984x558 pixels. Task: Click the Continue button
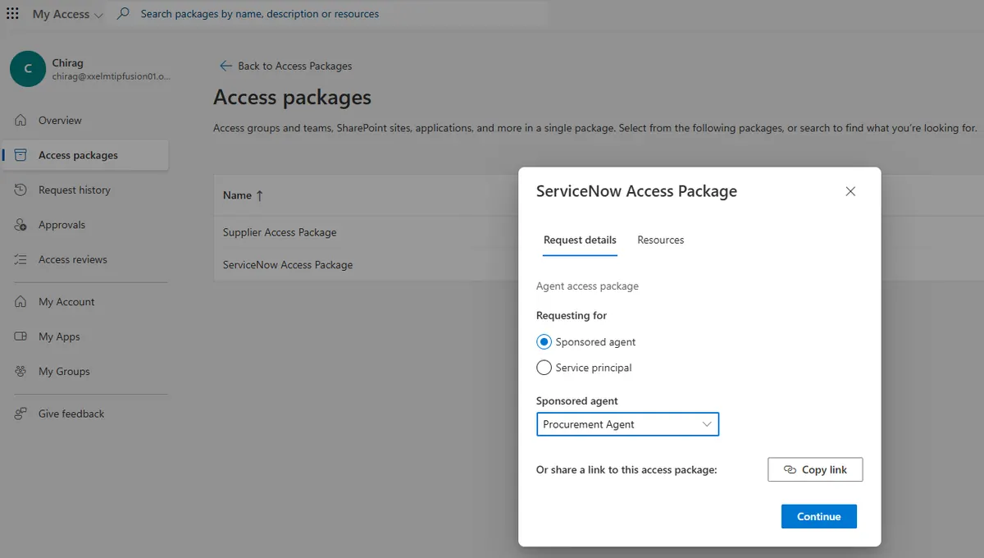(818, 516)
